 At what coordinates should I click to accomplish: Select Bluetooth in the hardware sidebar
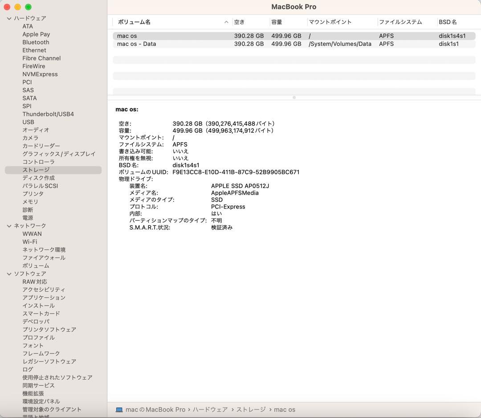36,42
